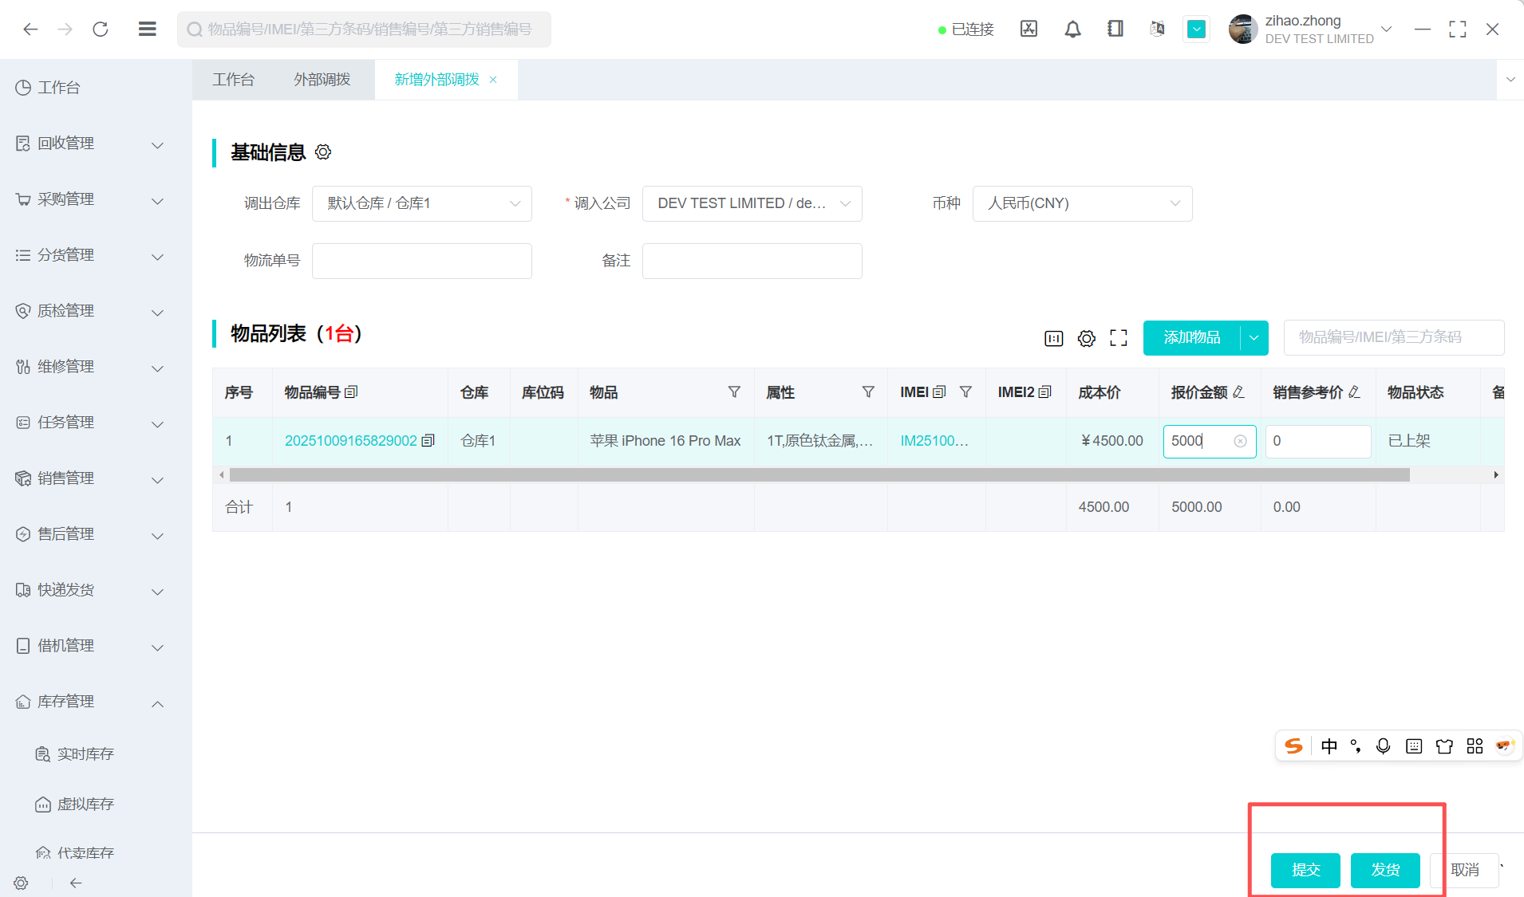Expand item table to fullscreen

click(1119, 338)
